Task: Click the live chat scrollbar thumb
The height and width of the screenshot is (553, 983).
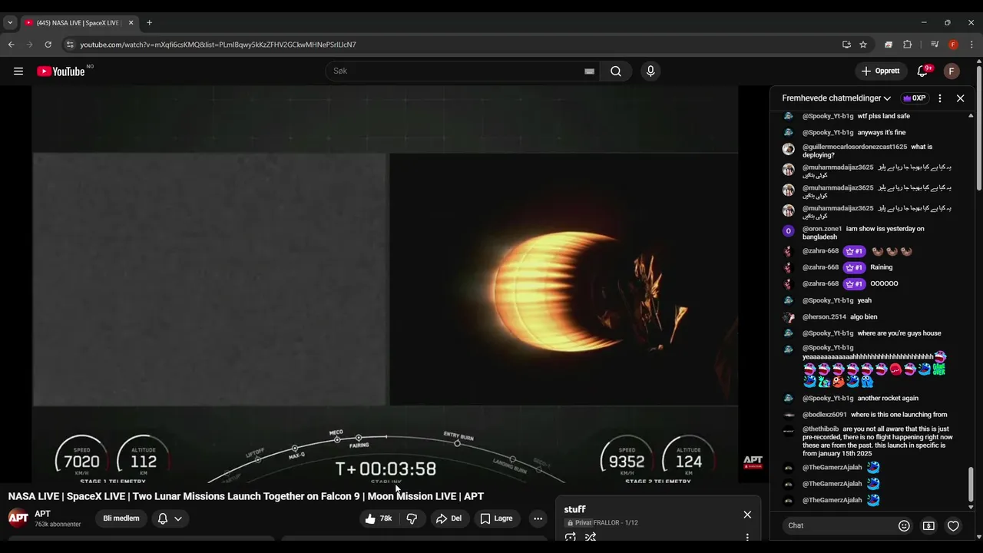Action: click(971, 485)
